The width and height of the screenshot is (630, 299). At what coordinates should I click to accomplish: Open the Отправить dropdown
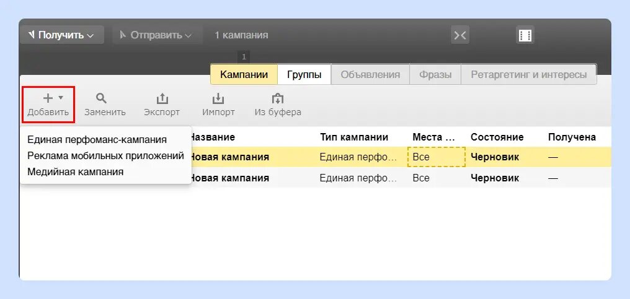[x=157, y=35]
